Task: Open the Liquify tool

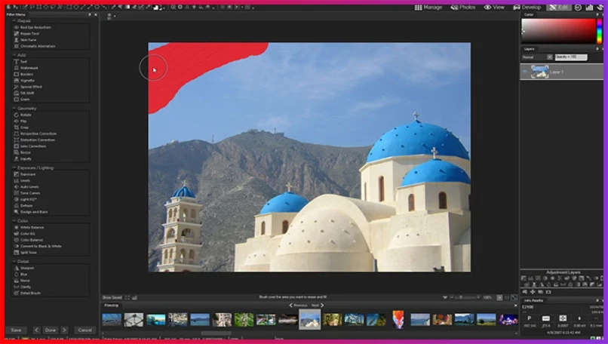Action: click(x=23, y=158)
